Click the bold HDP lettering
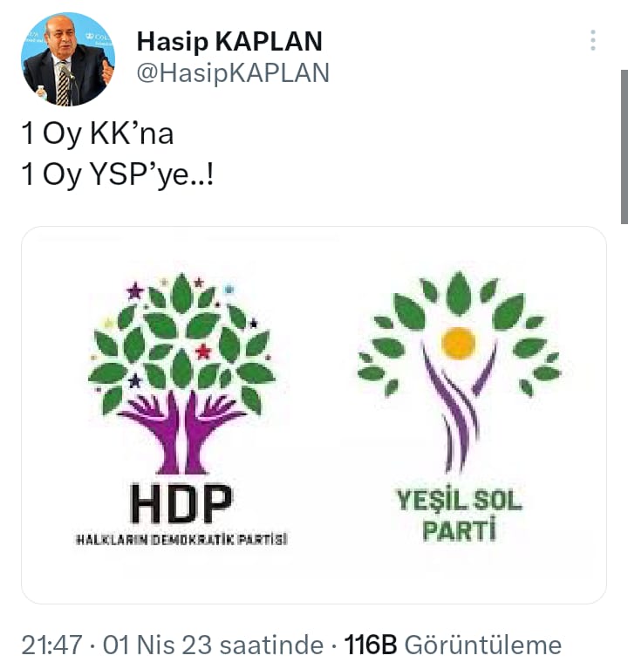The height and width of the screenshot is (669, 628). tap(181, 503)
